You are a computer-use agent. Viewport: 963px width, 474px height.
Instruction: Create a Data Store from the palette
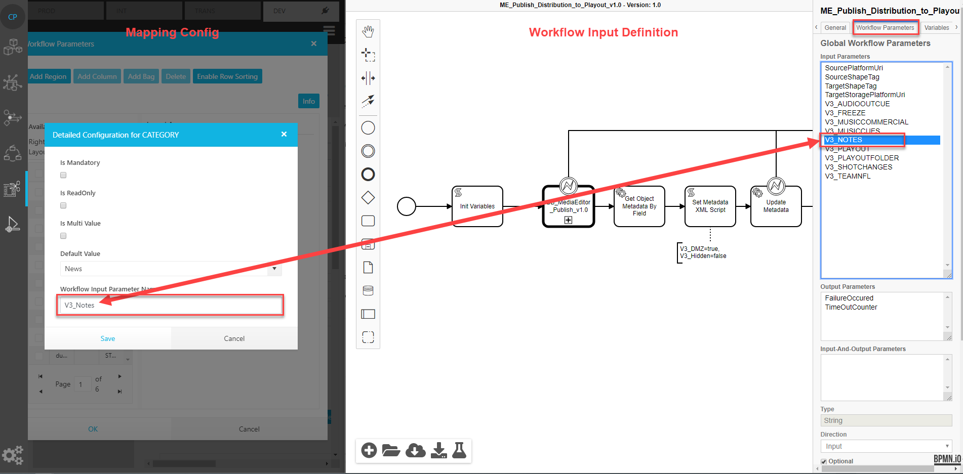point(368,290)
